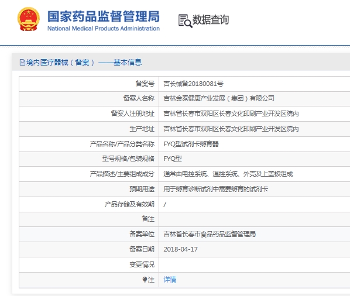Click the 生产地址 label
350x296 pixels.
(142, 129)
